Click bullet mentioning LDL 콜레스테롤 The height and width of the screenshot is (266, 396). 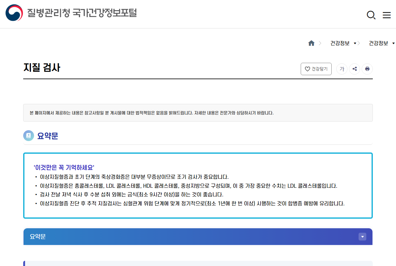(x=189, y=186)
